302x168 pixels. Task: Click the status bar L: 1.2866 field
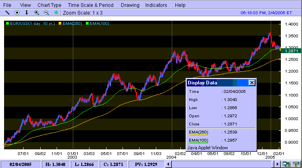84,164
